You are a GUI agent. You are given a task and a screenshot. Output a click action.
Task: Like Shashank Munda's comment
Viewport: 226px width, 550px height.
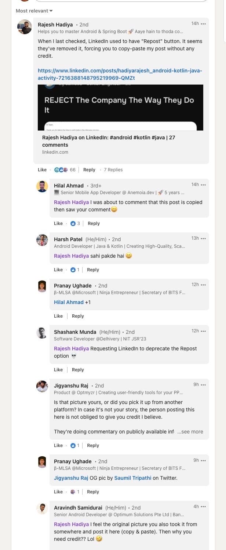click(x=58, y=370)
